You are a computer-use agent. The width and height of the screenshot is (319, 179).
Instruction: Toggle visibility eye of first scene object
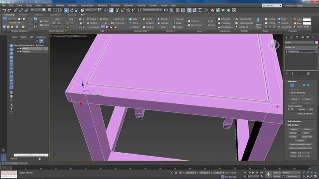click(18, 49)
